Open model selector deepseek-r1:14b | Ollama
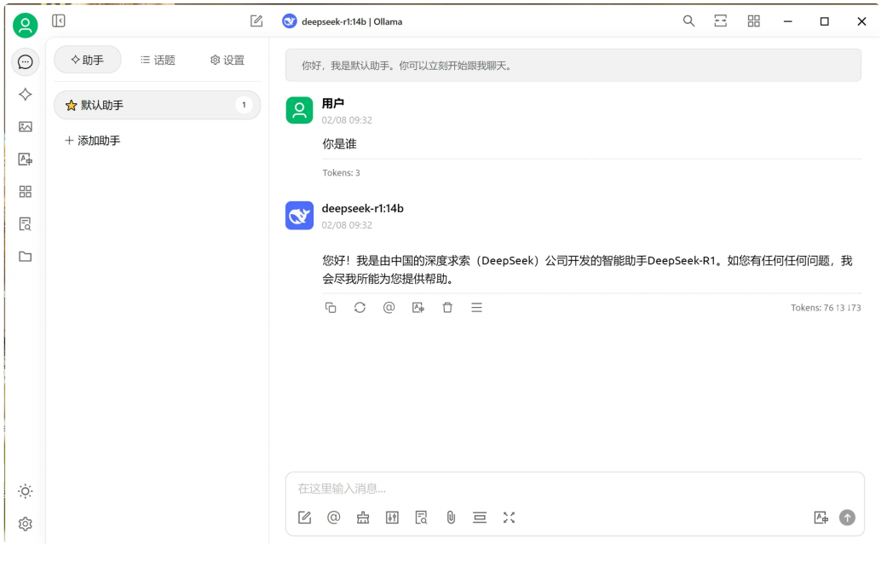The width and height of the screenshot is (887, 579). point(343,21)
